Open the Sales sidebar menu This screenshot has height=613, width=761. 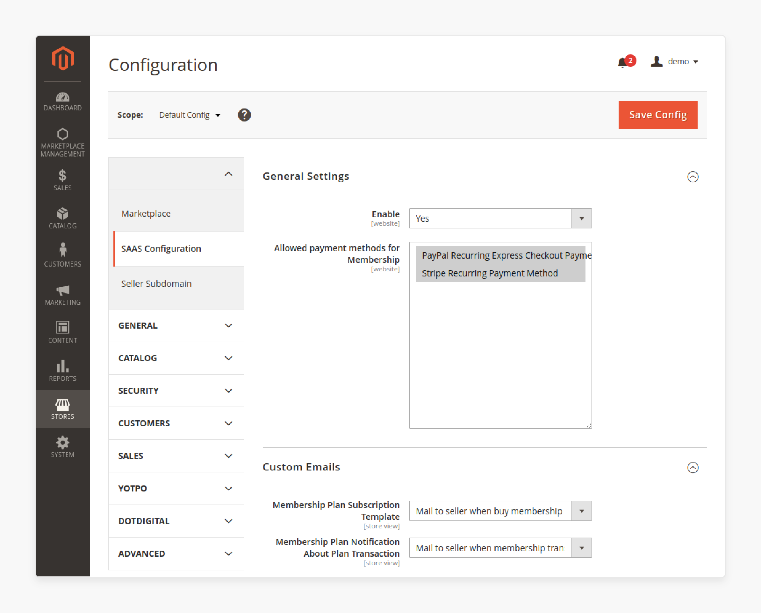(62, 180)
